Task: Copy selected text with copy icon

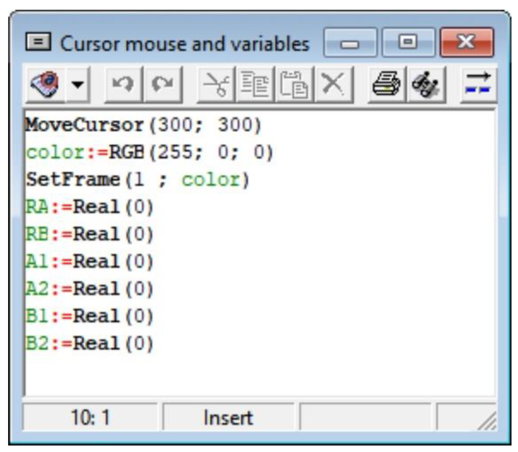Action: [x=255, y=85]
